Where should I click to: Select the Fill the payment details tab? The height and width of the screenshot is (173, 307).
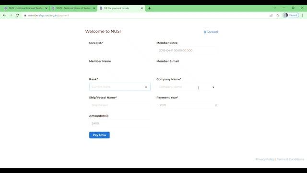121,8
